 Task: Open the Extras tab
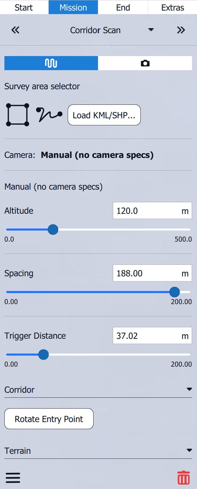172,7
